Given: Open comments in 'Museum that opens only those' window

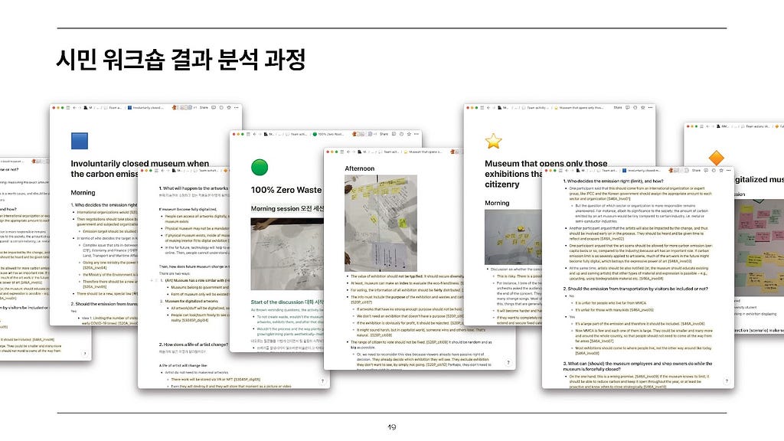Looking at the screenshot, I should (628, 107).
